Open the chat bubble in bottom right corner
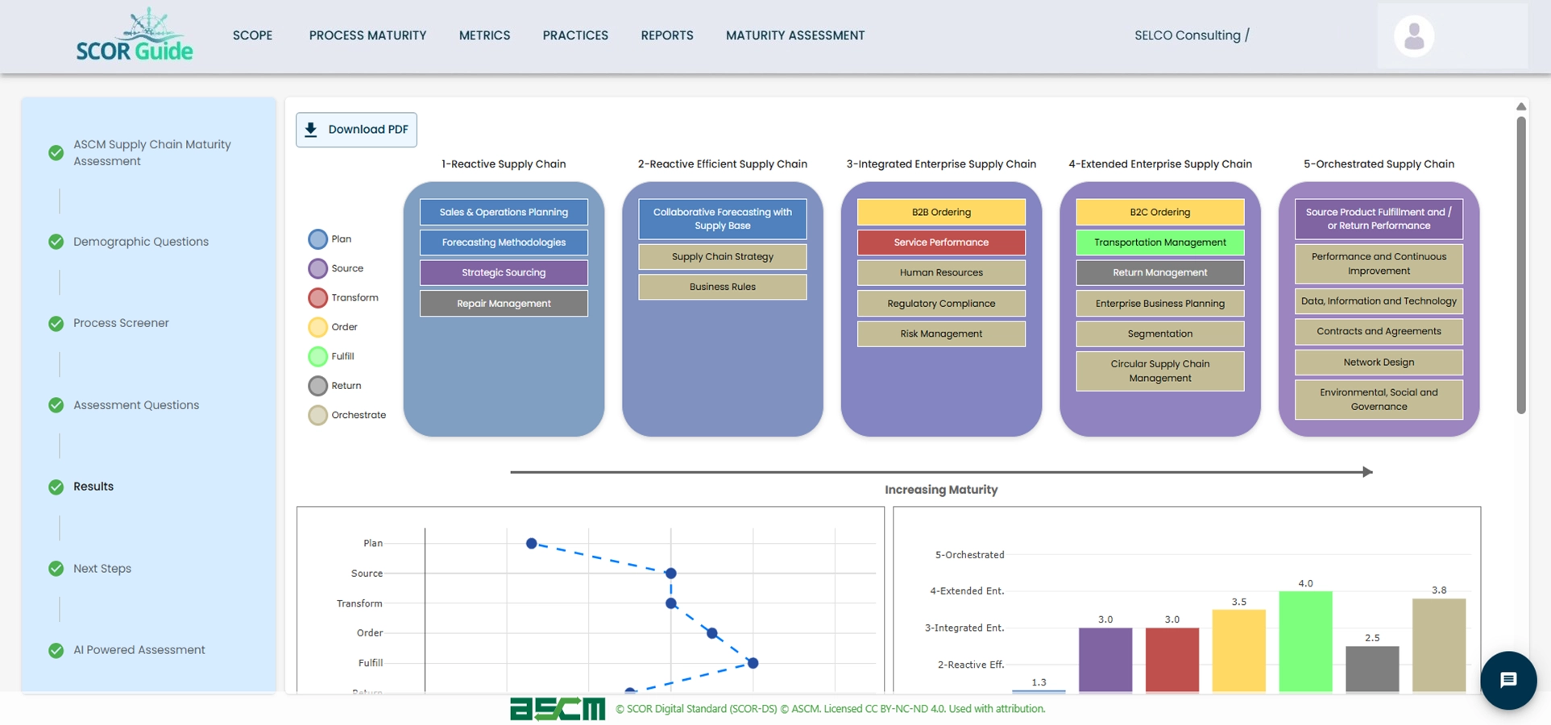Viewport: 1551px width, 725px height. pos(1508,680)
